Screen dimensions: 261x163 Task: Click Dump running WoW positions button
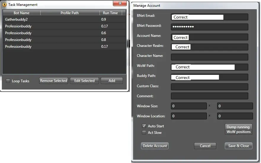pyautogui.click(x=238, y=129)
